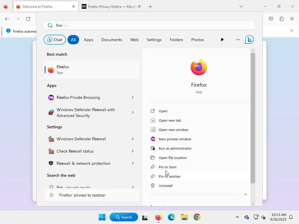Filter results by Folders
This screenshot has width=299, height=224.
pos(176,40)
